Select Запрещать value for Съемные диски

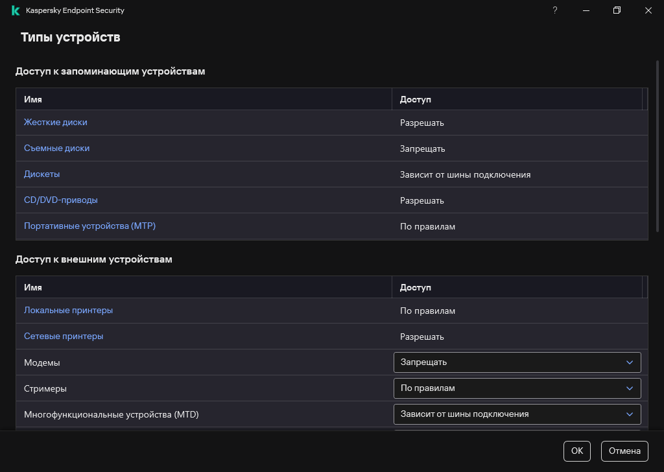[422, 148]
